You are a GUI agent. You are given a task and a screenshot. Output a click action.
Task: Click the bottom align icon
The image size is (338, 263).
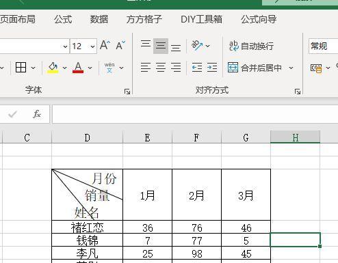point(176,48)
